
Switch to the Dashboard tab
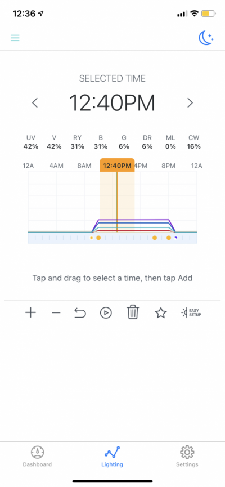point(37,457)
